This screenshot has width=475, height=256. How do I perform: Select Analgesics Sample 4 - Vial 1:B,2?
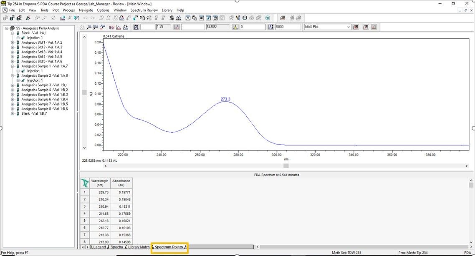45,90
